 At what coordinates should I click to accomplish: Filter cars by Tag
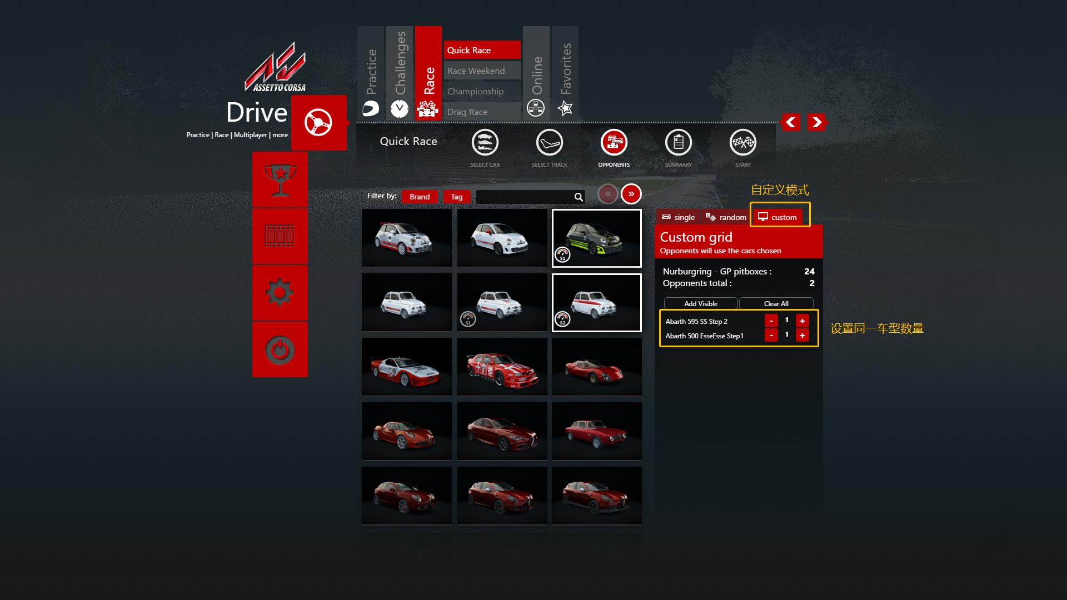point(457,197)
